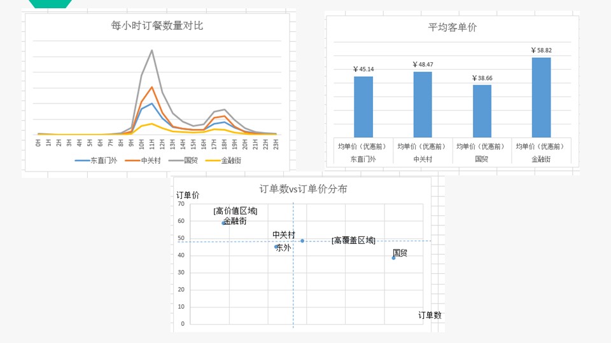Click the 订单数vs订单价分布 chart title
Image resolution: width=611 pixels, height=343 pixels.
(x=303, y=189)
